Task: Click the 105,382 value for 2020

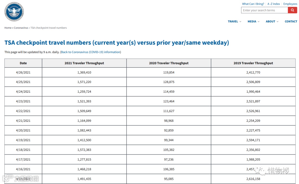Action: [x=169, y=150]
